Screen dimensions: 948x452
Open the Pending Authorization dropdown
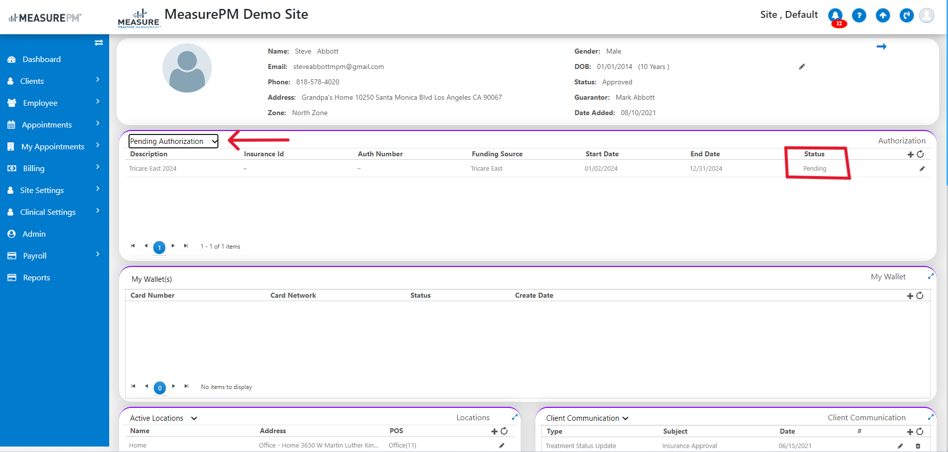[173, 141]
